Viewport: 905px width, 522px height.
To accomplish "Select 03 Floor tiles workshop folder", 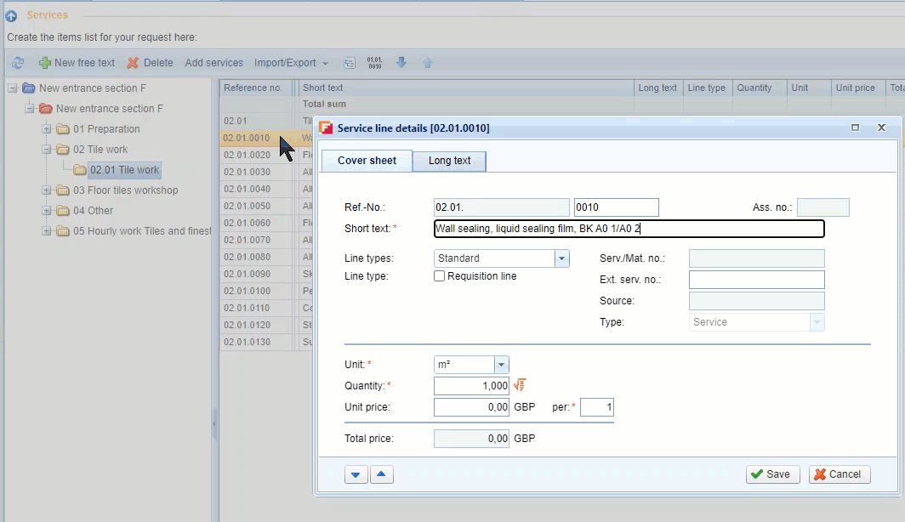I will pyautogui.click(x=125, y=190).
